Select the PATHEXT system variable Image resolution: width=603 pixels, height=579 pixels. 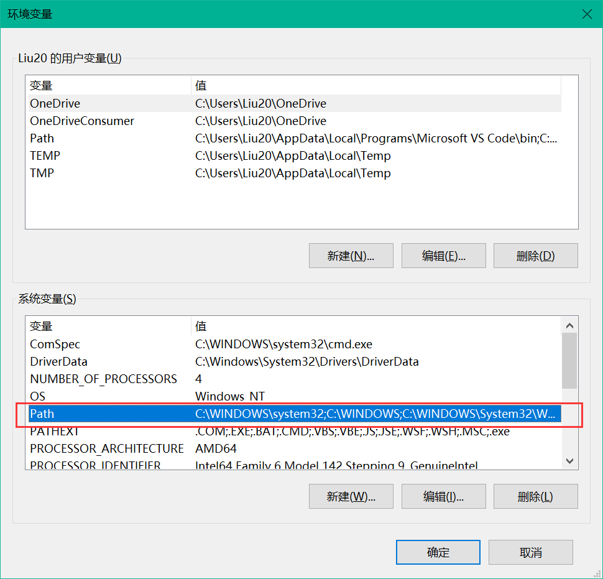(x=93, y=431)
